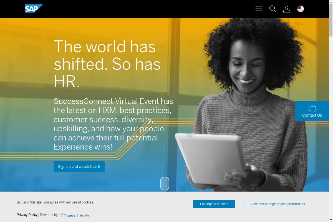Viewport: 333px width, 222px height.
Task: Click the cookie notice text 'By using this site'
Action: click(x=55, y=202)
